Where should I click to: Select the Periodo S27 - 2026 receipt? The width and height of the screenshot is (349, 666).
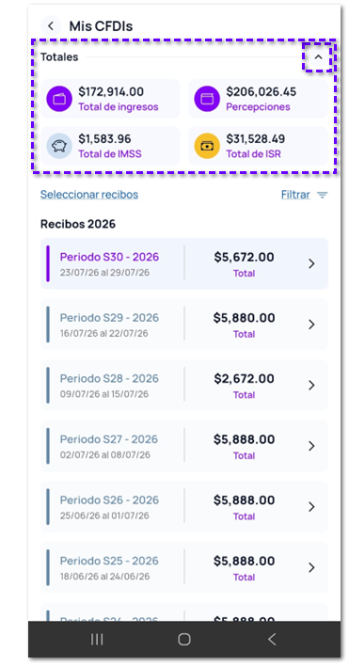tap(184, 446)
